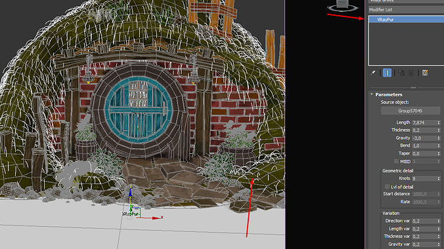
Task: Click the Direction var field
Action: point(424,221)
